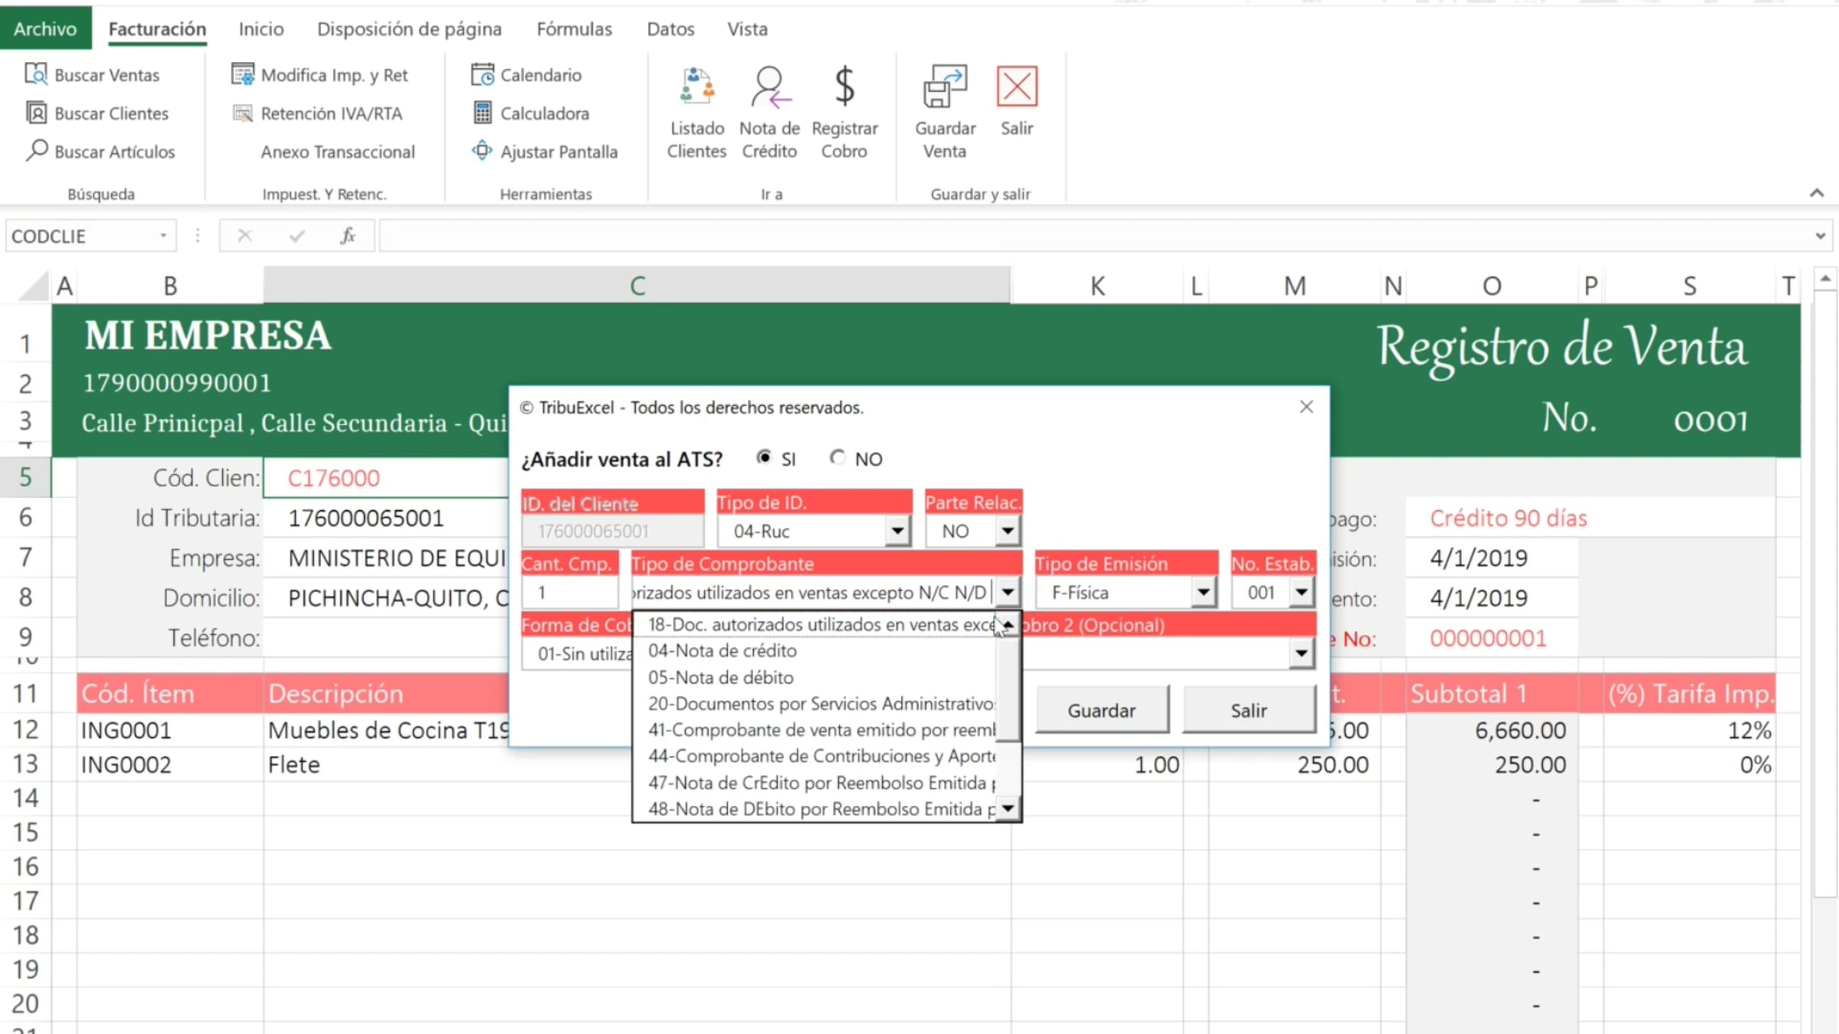
Task: Click the Ajustar Pantalla tool
Action: coord(544,151)
